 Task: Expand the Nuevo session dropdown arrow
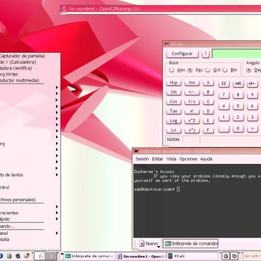point(159,247)
